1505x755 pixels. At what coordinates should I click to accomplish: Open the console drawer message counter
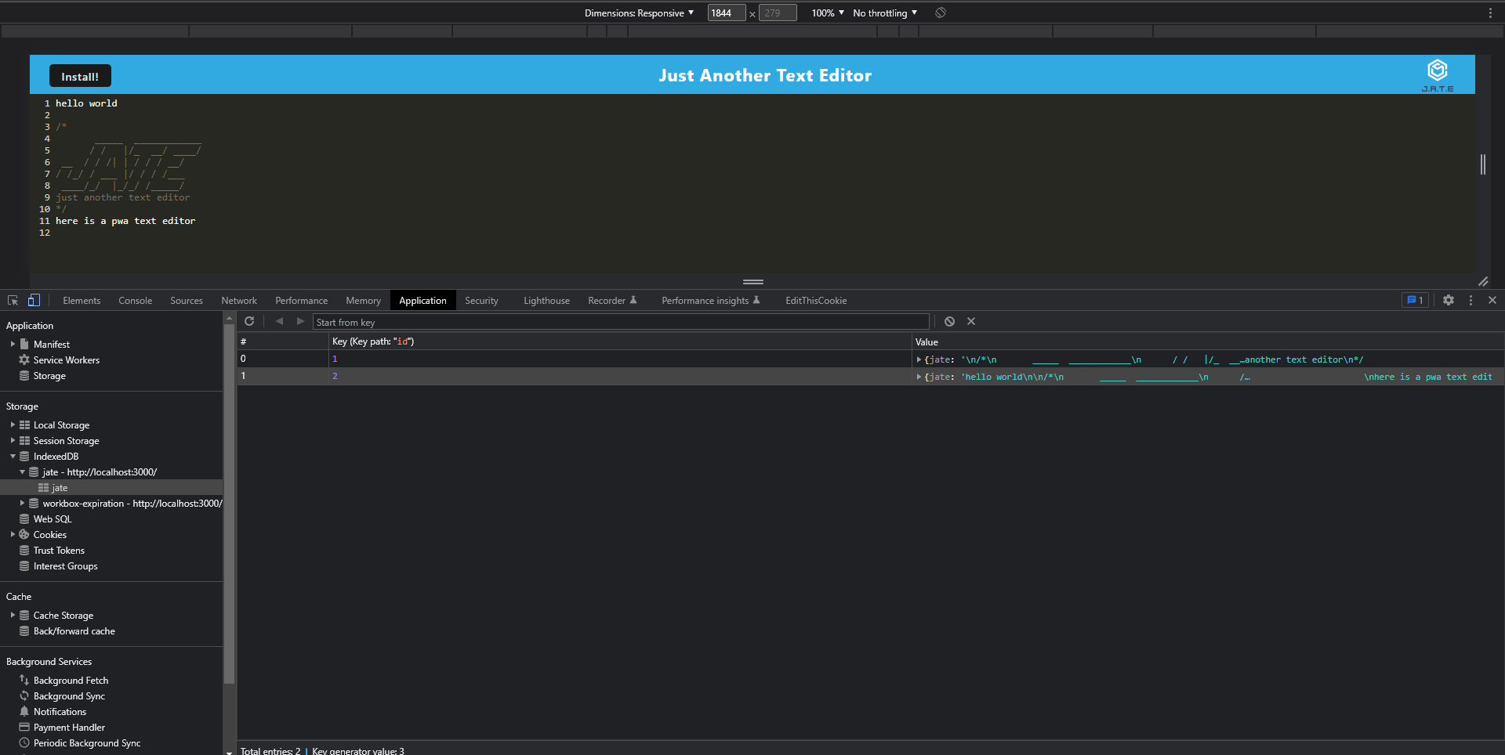point(1414,300)
